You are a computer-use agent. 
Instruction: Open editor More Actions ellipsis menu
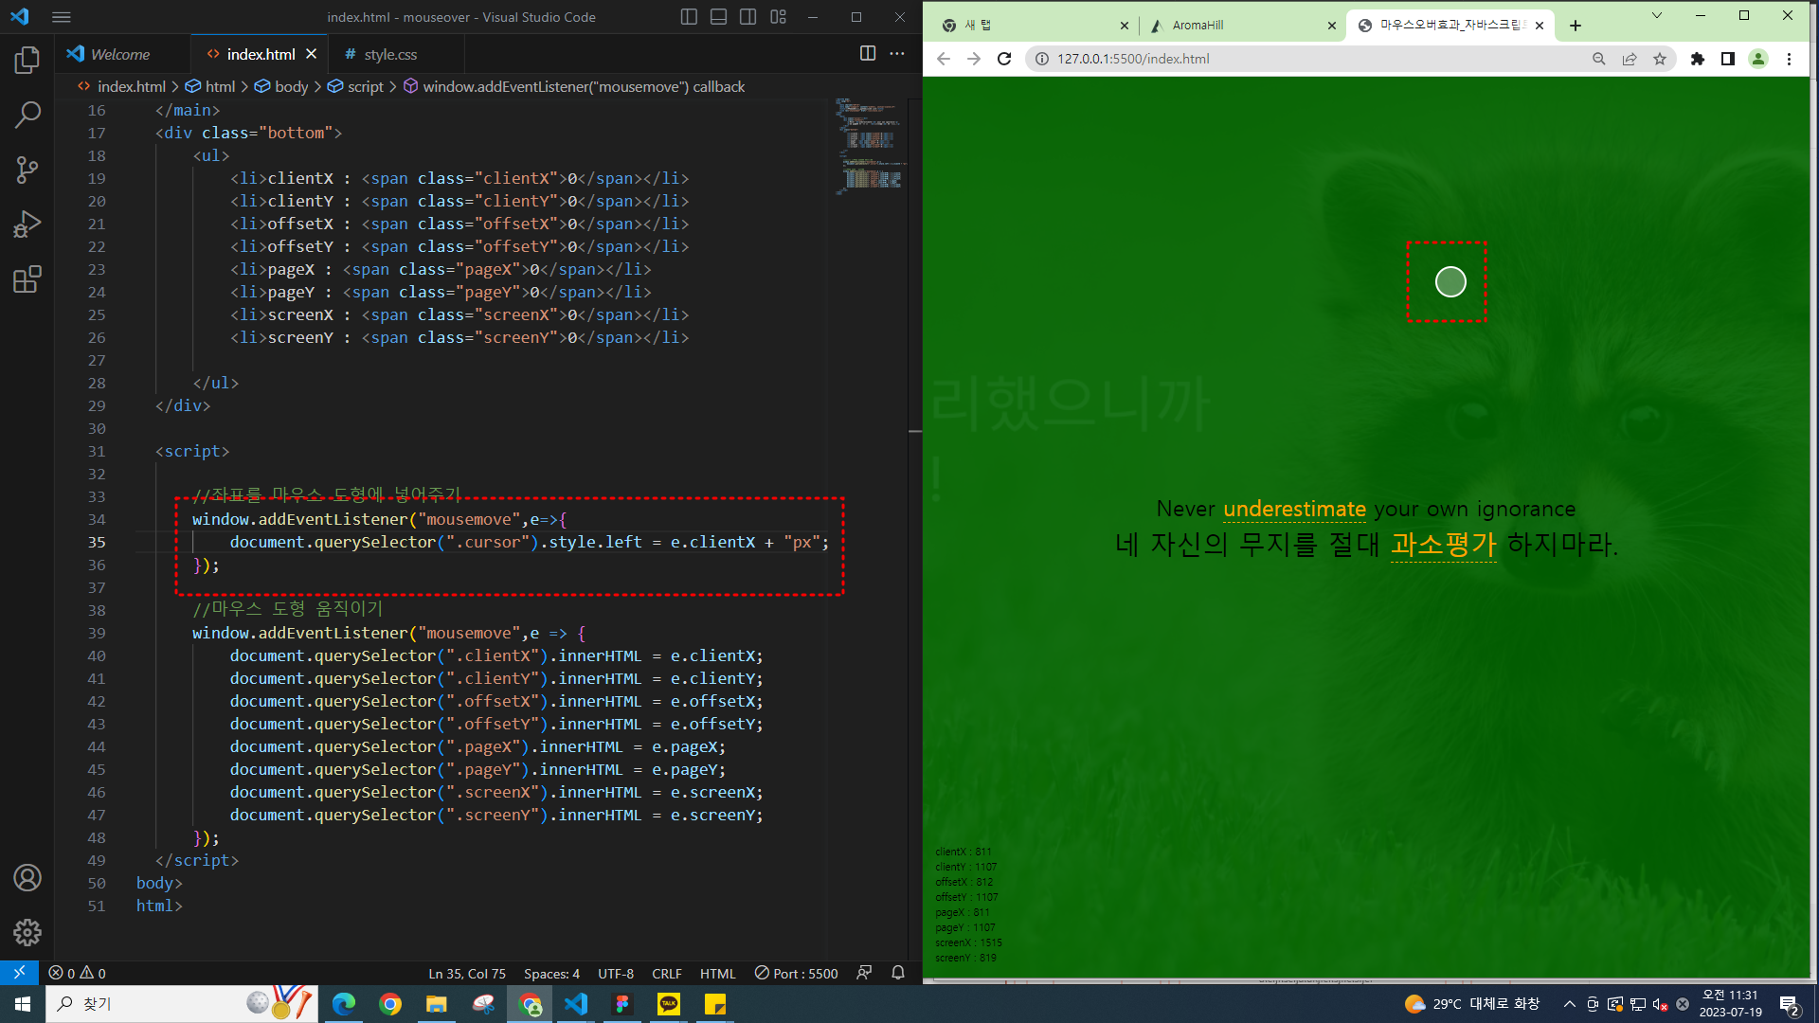click(897, 54)
